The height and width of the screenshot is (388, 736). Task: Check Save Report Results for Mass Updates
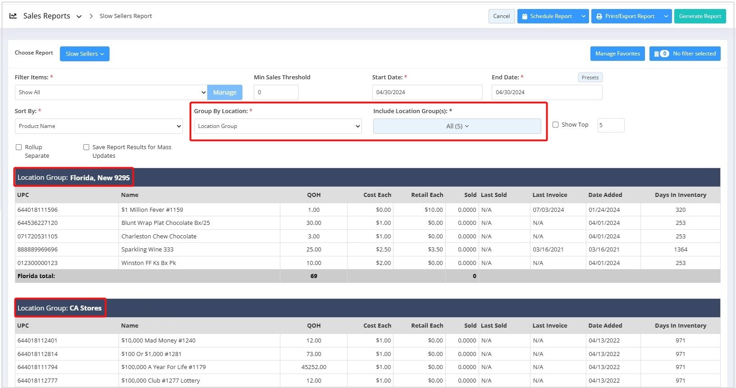pyautogui.click(x=86, y=147)
